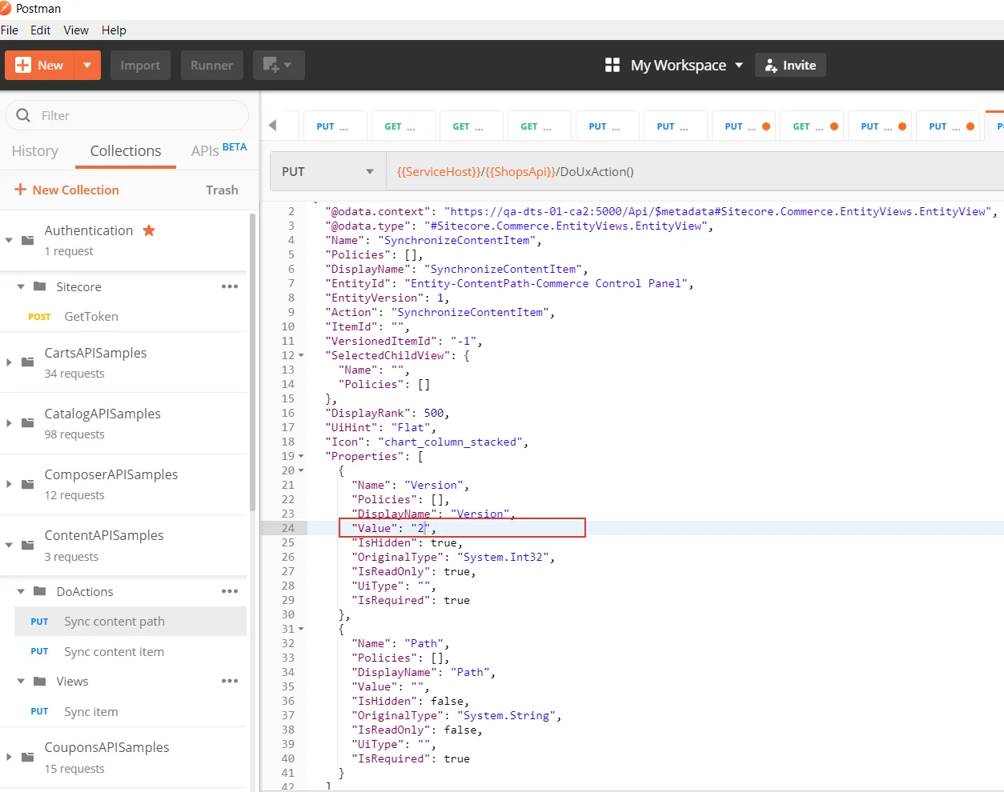Open the View menu
This screenshot has width=1004, height=792.
[x=76, y=30]
